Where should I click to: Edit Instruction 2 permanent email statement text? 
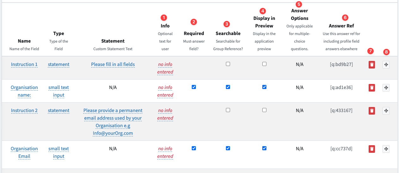(x=113, y=122)
